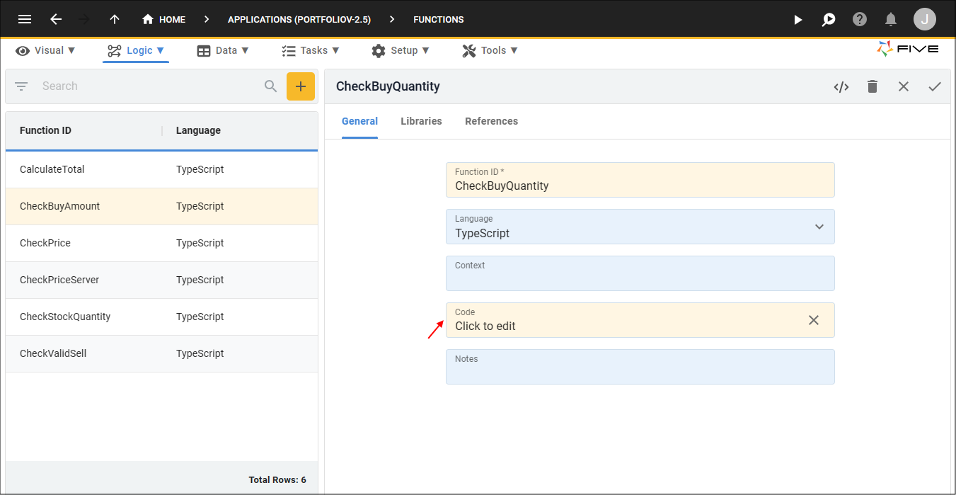Click into the Search field
This screenshot has height=495, width=956.
tap(149, 86)
